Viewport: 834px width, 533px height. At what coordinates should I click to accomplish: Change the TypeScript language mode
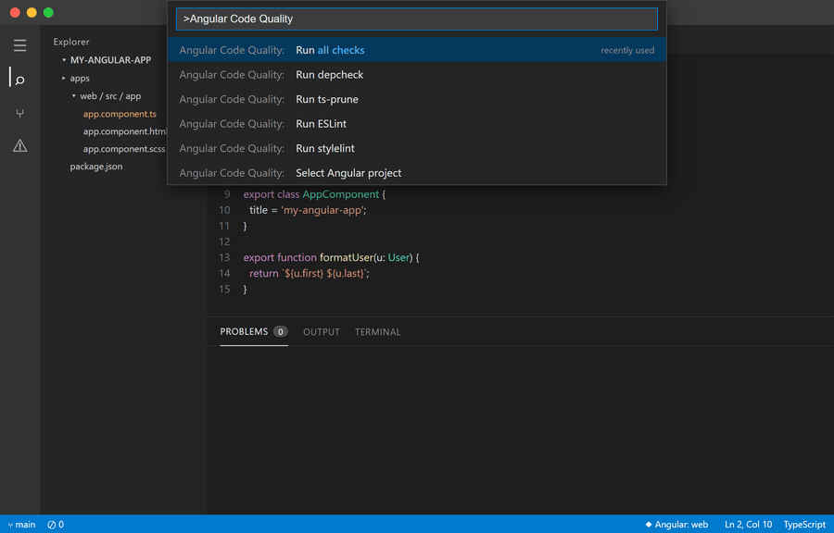pos(804,525)
